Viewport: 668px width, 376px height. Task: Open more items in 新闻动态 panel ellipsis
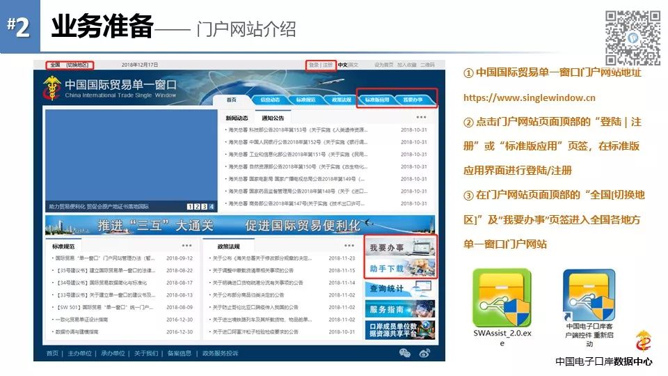pyautogui.click(x=421, y=117)
